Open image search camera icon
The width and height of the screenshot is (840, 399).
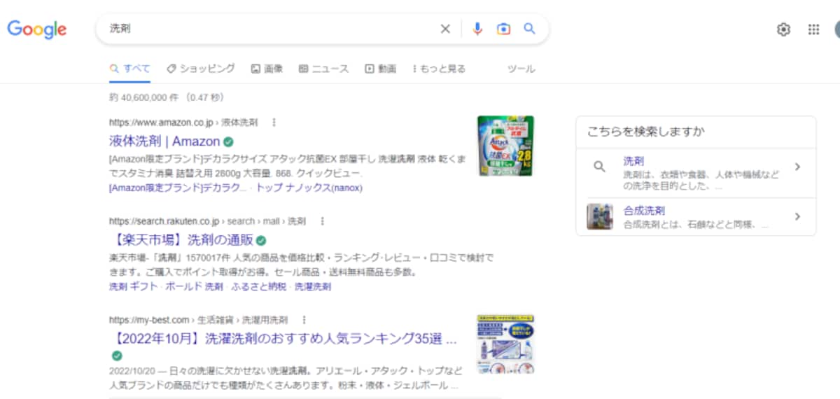pyautogui.click(x=503, y=29)
